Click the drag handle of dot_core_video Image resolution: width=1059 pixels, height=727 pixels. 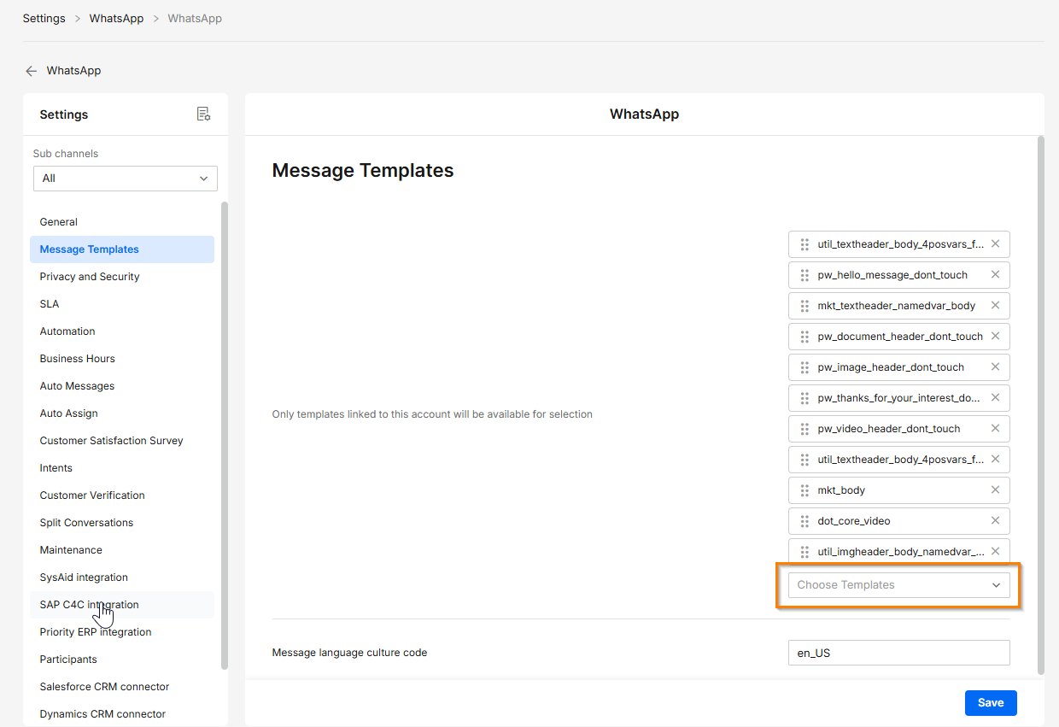pyautogui.click(x=804, y=521)
